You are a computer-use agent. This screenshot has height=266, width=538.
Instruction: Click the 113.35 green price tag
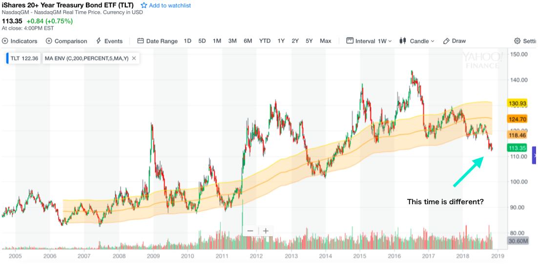pos(517,148)
